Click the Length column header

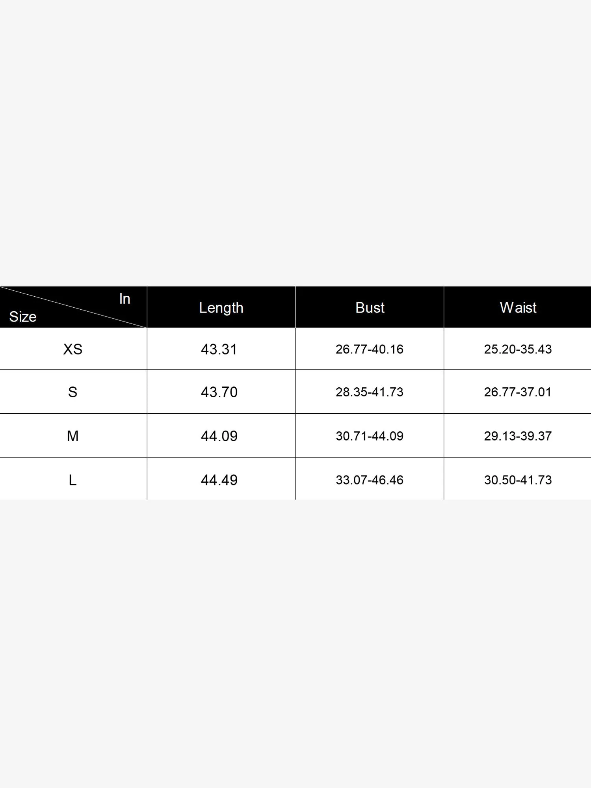tap(221, 308)
